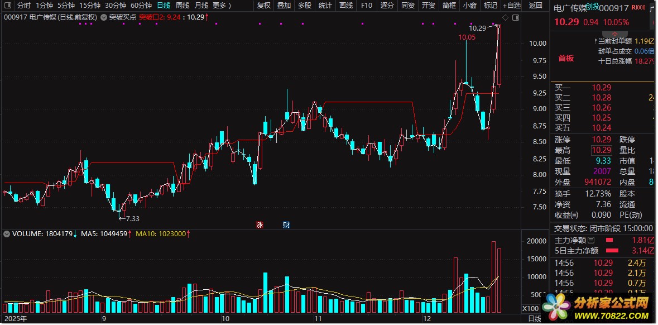
Task: Click the 统计 statistics button
Action: (x=325, y=6)
